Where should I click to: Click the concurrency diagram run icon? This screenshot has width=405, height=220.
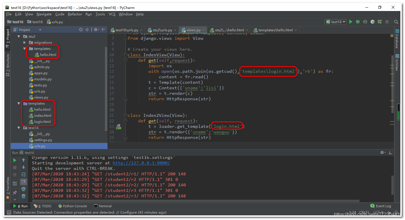(x=380, y=22)
